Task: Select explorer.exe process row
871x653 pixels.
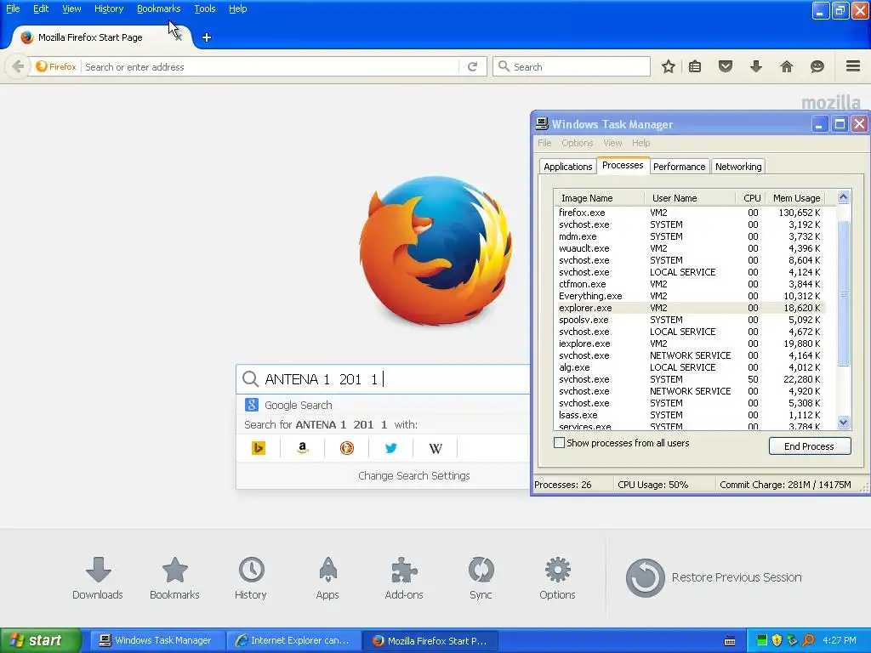Action: tap(690, 308)
